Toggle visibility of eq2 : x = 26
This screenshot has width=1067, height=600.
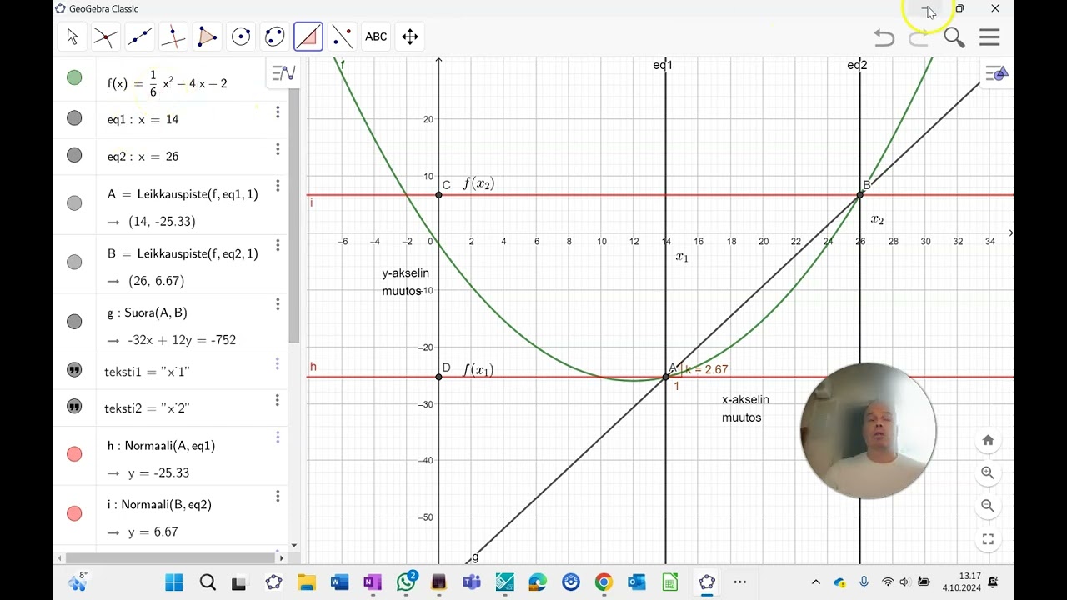pos(74,155)
